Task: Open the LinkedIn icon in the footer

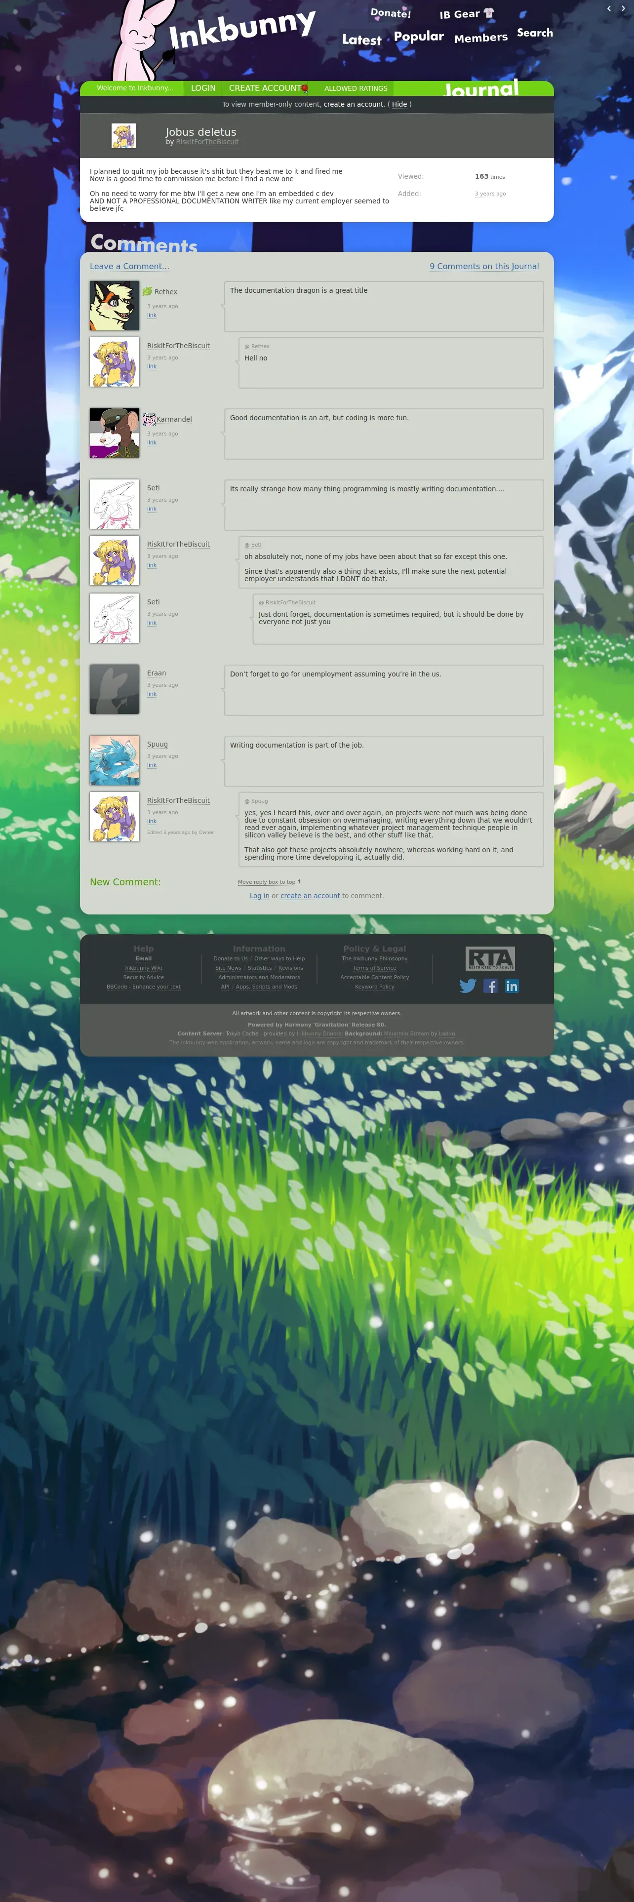Action: click(x=512, y=986)
